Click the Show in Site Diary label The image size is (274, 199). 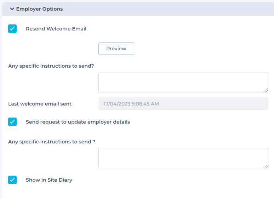point(49,180)
